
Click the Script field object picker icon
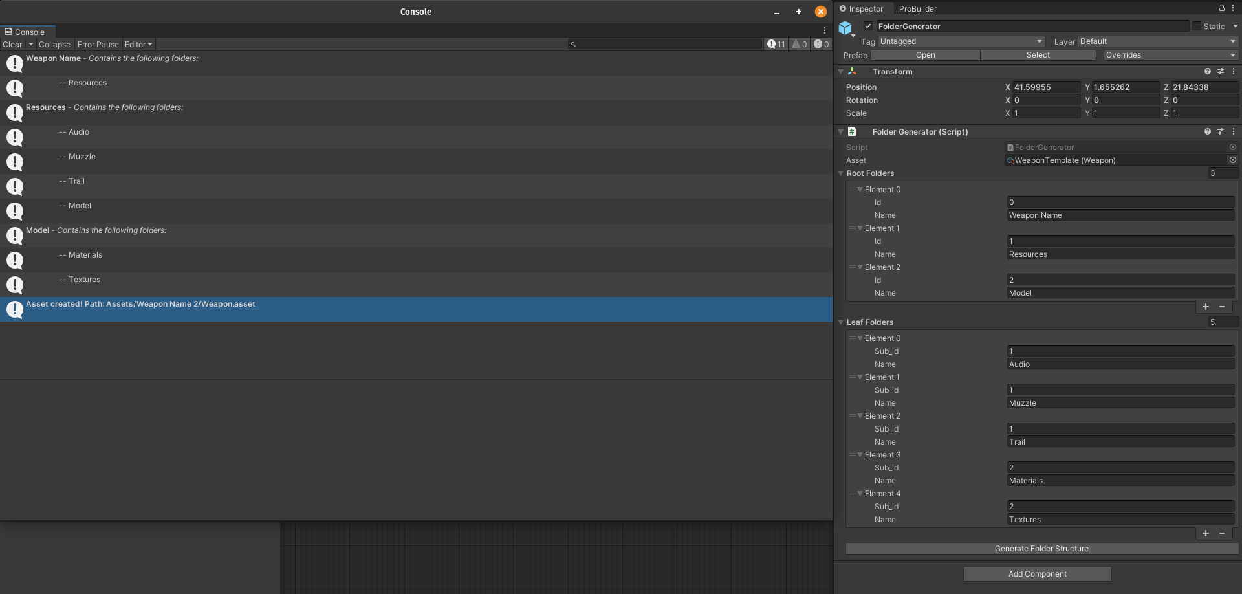[x=1233, y=147]
